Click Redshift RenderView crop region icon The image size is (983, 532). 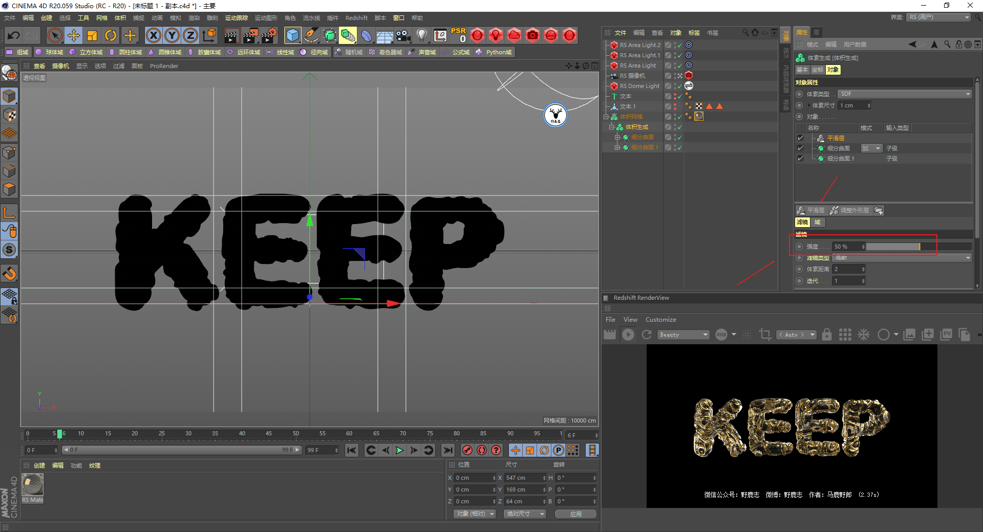pos(765,335)
